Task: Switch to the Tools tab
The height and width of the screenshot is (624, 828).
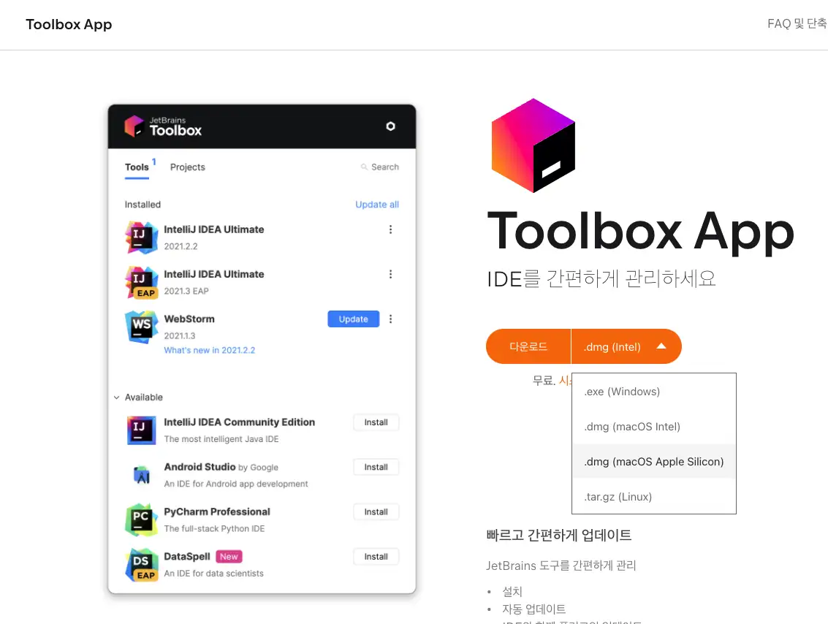Action: pyautogui.click(x=137, y=167)
